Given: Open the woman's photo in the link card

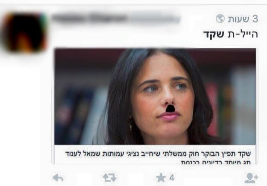Looking at the screenshot, I should point(155,97).
